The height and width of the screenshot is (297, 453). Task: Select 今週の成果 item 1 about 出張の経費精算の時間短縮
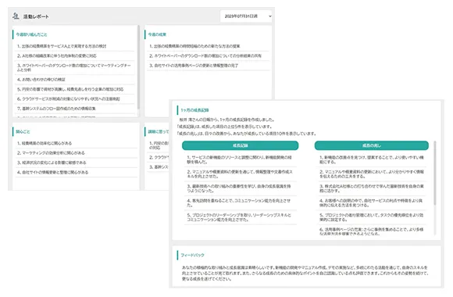pos(208,46)
